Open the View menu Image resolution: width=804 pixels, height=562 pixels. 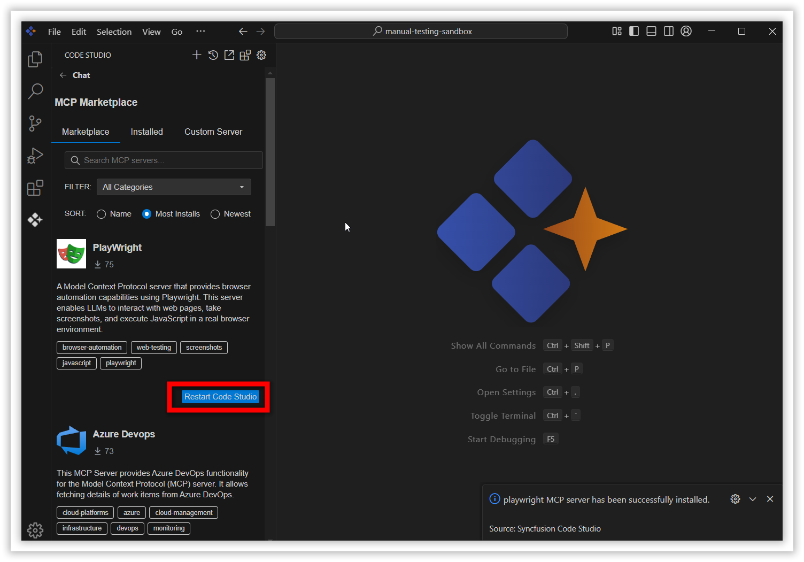pyautogui.click(x=151, y=32)
